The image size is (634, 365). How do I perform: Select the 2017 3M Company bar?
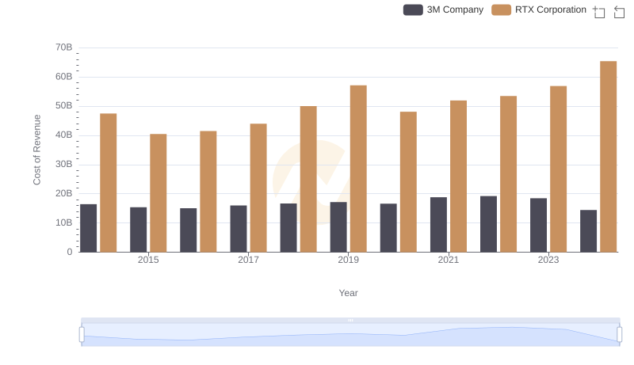pos(239,229)
